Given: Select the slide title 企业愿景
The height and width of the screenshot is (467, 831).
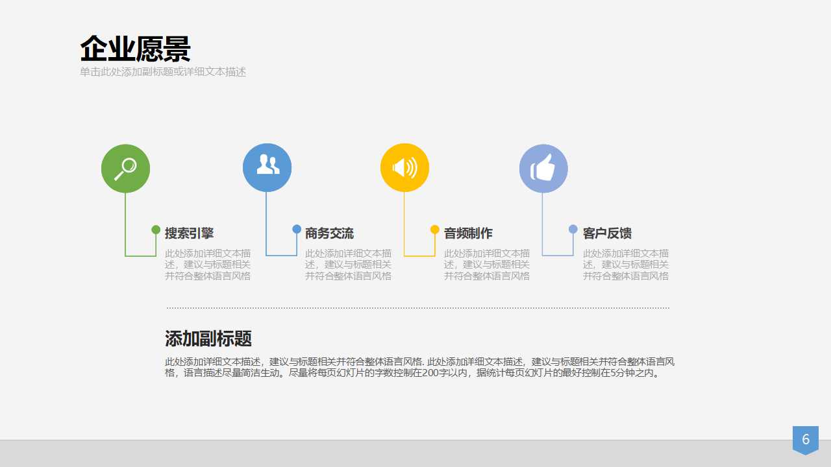Looking at the screenshot, I should pos(135,47).
